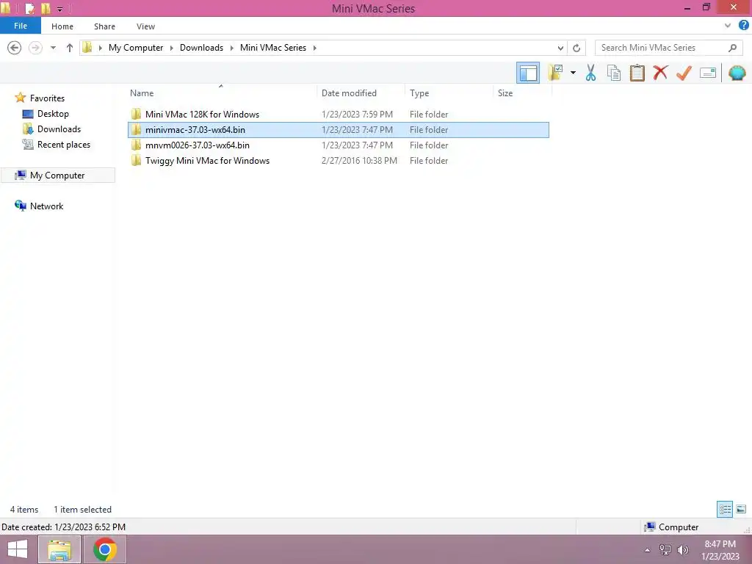This screenshot has height=564, width=752.
Task: Click Mini VMac Series breadcrumb segment
Action: click(273, 48)
